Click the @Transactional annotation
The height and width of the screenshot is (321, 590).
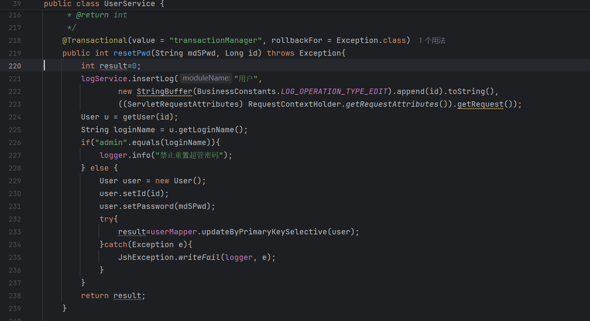point(95,40)
